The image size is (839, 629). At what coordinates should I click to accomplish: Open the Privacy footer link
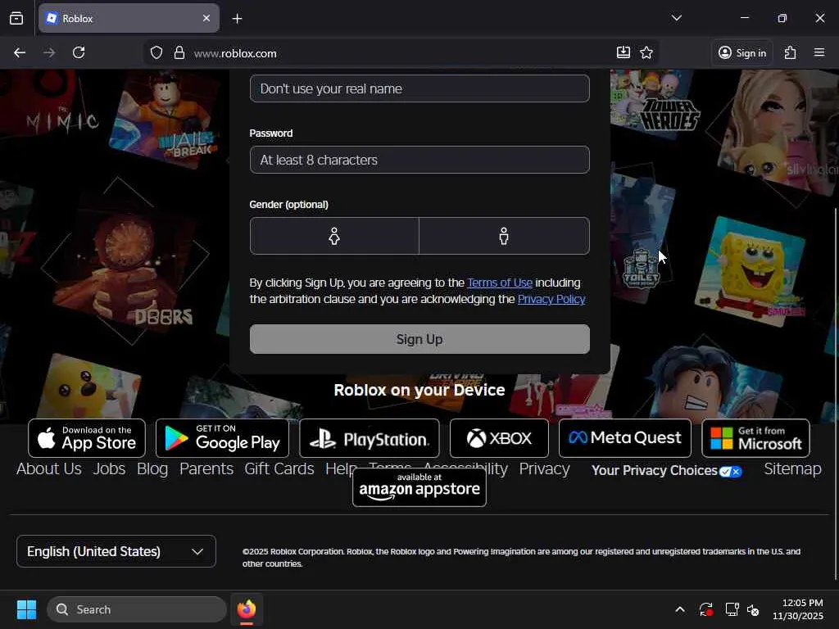tap(544, 469)
